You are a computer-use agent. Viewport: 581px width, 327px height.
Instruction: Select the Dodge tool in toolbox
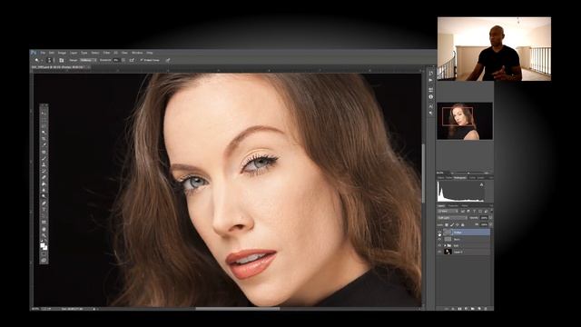pos(44,196)
